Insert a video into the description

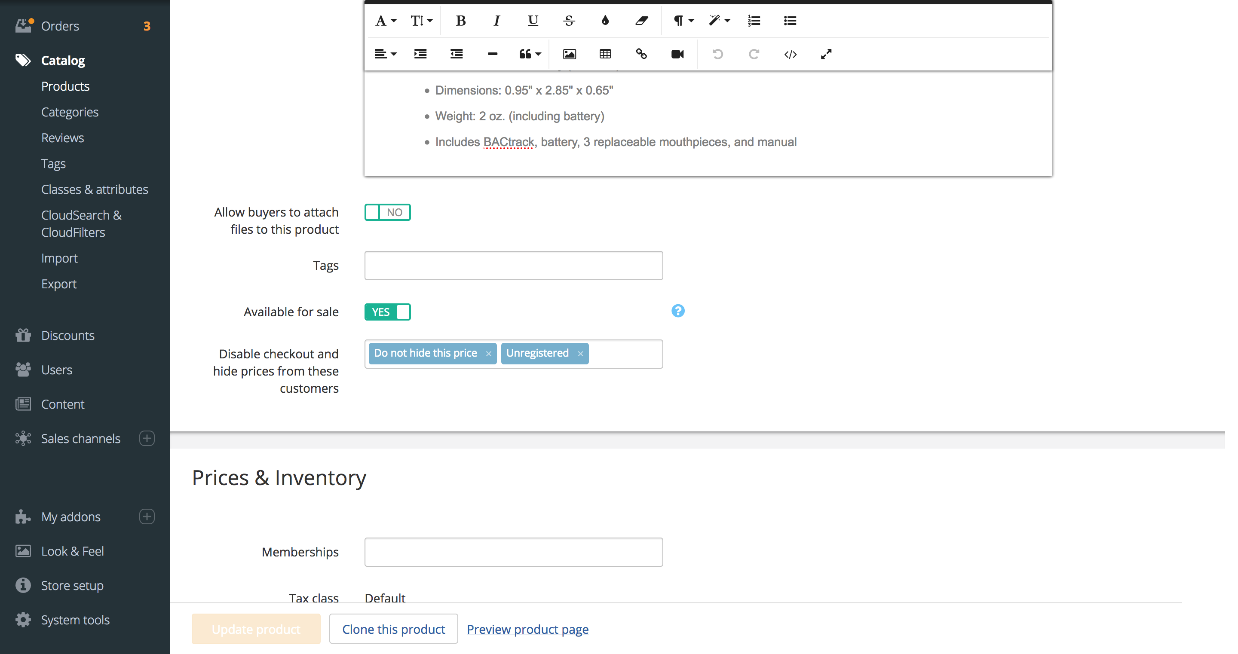tap(677, 54)
